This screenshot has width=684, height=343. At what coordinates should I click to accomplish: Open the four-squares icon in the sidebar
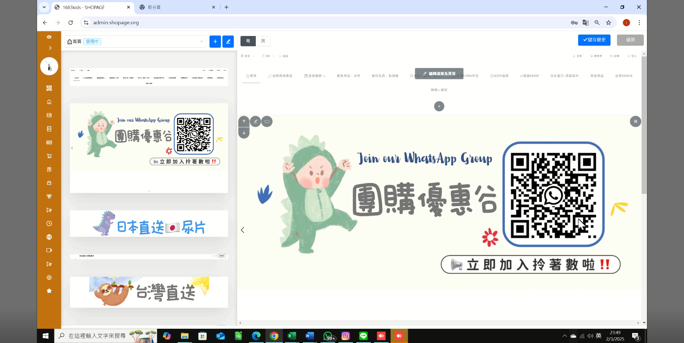(49, 170)
